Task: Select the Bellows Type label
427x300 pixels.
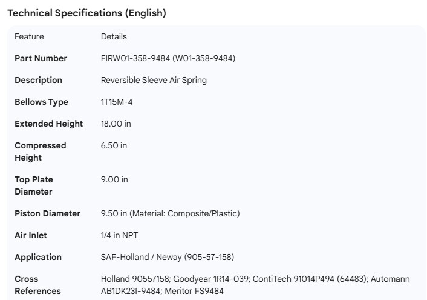Action: [41, 102]
